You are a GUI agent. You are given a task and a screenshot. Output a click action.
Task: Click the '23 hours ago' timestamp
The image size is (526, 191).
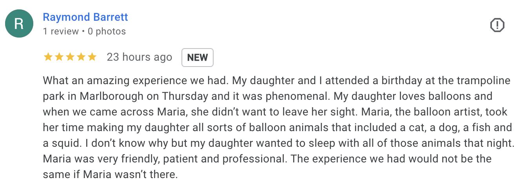(x=139, y=57)
